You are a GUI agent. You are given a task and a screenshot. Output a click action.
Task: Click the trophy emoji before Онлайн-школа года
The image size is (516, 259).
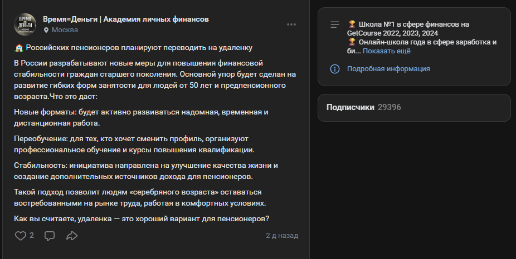point(352,42)
